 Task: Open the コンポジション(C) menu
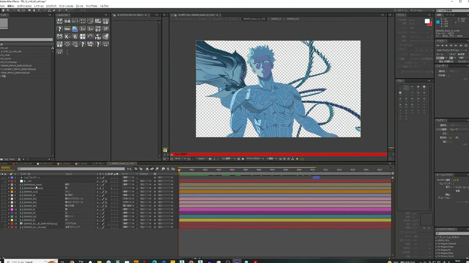pyautogui.click(x=24, y=6)
